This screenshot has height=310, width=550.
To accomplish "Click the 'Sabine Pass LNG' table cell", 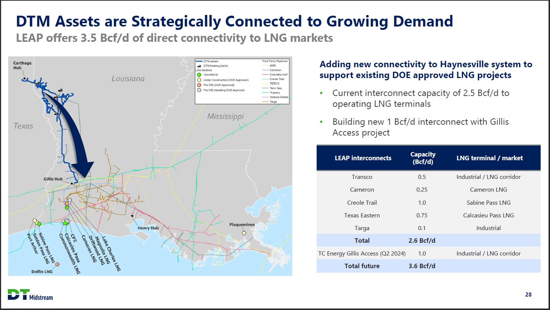I will pos(488,202).
